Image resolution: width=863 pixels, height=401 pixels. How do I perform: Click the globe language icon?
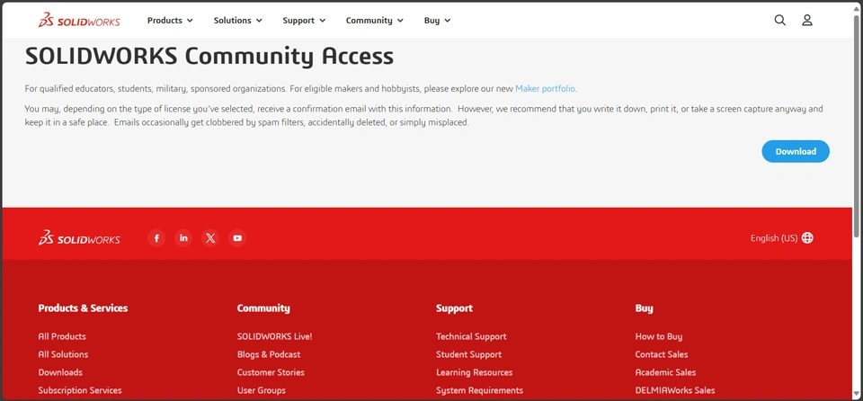click(x=807, y=238)
